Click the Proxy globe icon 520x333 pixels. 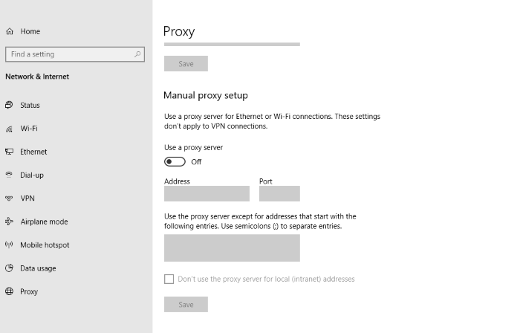[10, 291]
